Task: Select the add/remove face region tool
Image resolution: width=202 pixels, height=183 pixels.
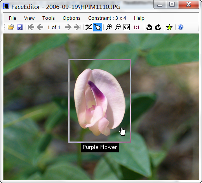Action: (89, 27)
